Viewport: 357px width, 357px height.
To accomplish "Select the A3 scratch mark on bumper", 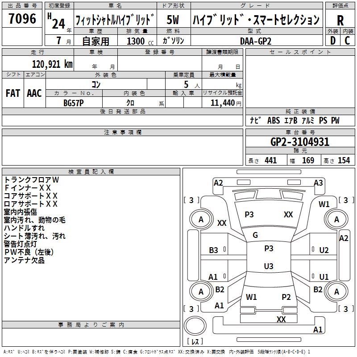I will tap(318, 183).
